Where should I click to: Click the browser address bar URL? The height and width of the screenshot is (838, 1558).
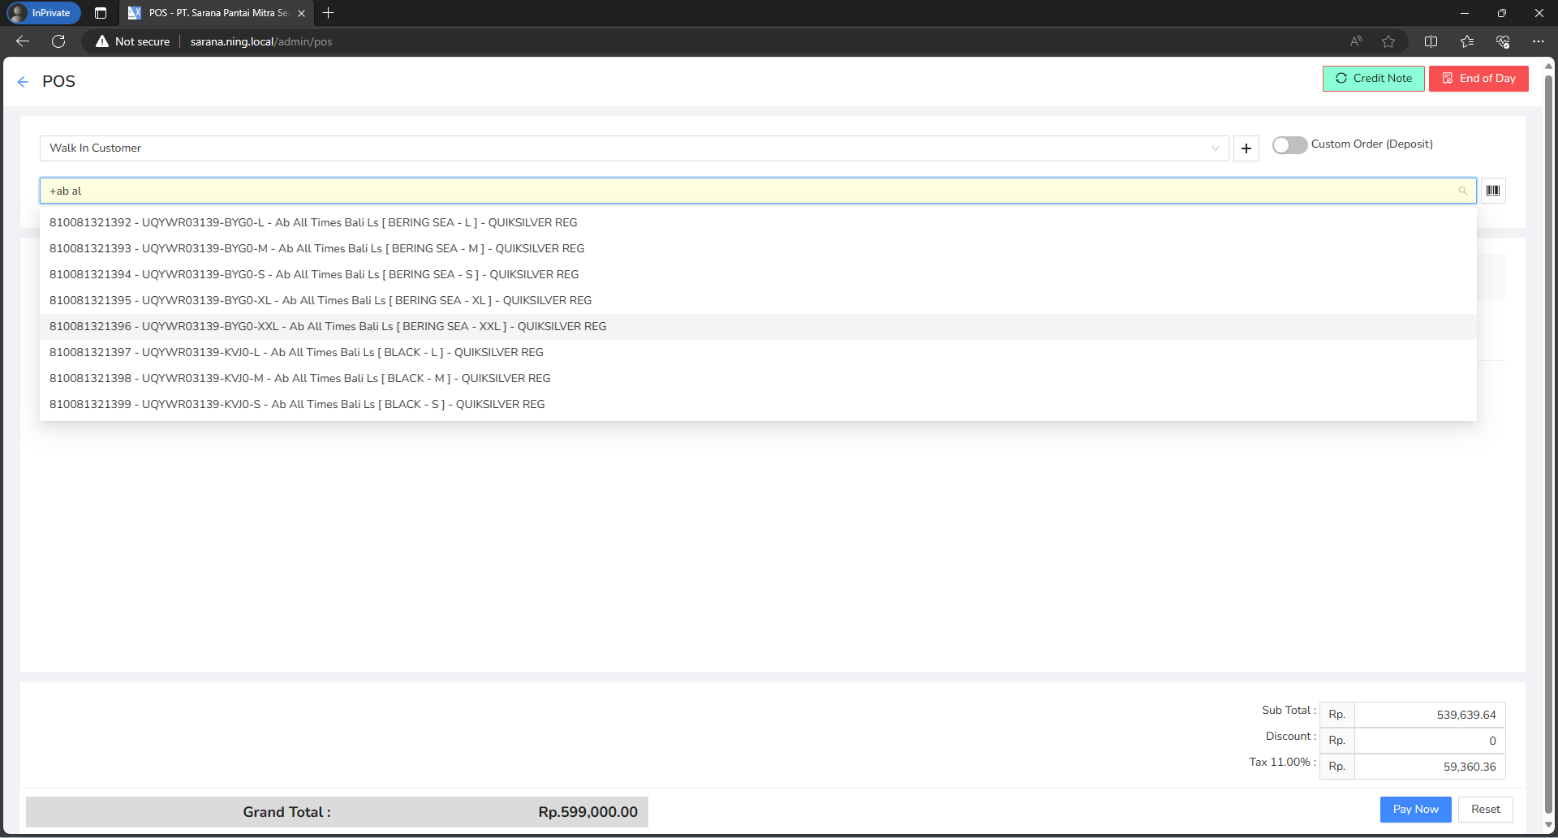(x=261, y=41)
